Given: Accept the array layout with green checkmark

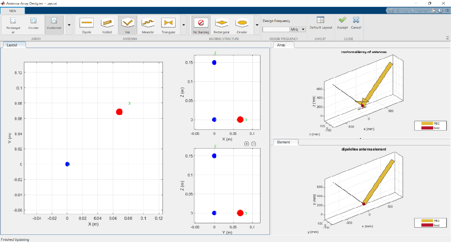Looking at the screenshot, I should (x=342, y=23).
